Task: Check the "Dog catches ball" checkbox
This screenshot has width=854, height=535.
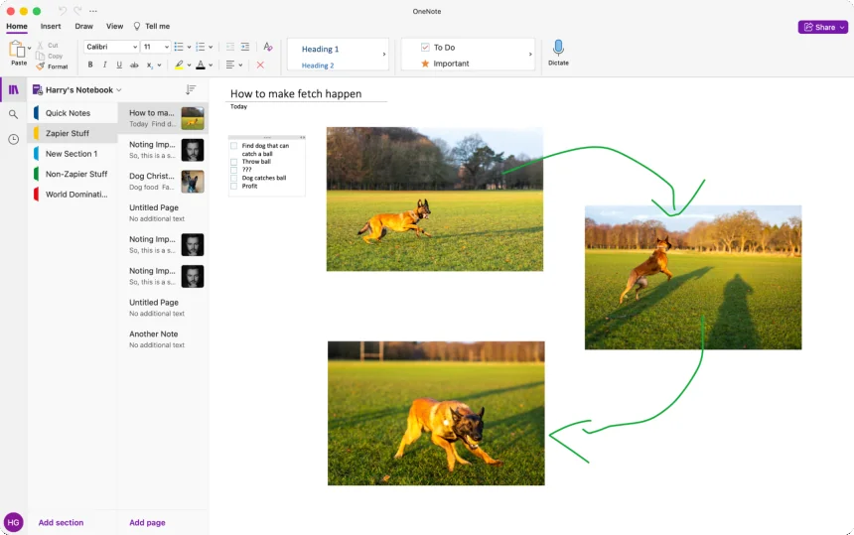Action: click(x=234, y=178)
